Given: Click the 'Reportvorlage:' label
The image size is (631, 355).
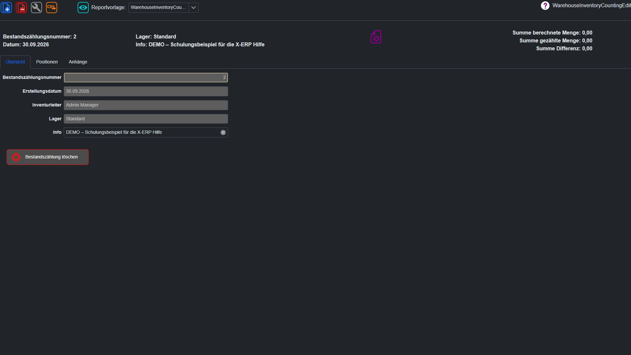Looking at the screenshot, I should tap(108, 8).
